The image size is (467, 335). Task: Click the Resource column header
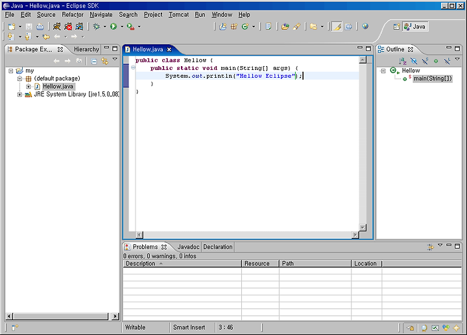pyautogui.click(x=260, y=264)
